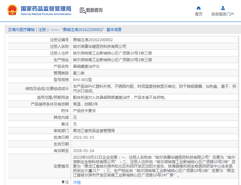241x185 pixels.
Task: Click the 批准日期 label
Action: [x=61, y=137]
